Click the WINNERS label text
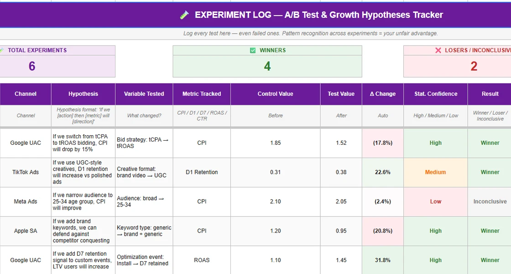The height and width of the screenshot is (274, 511). pyautogui.click(x=272, y=50)
